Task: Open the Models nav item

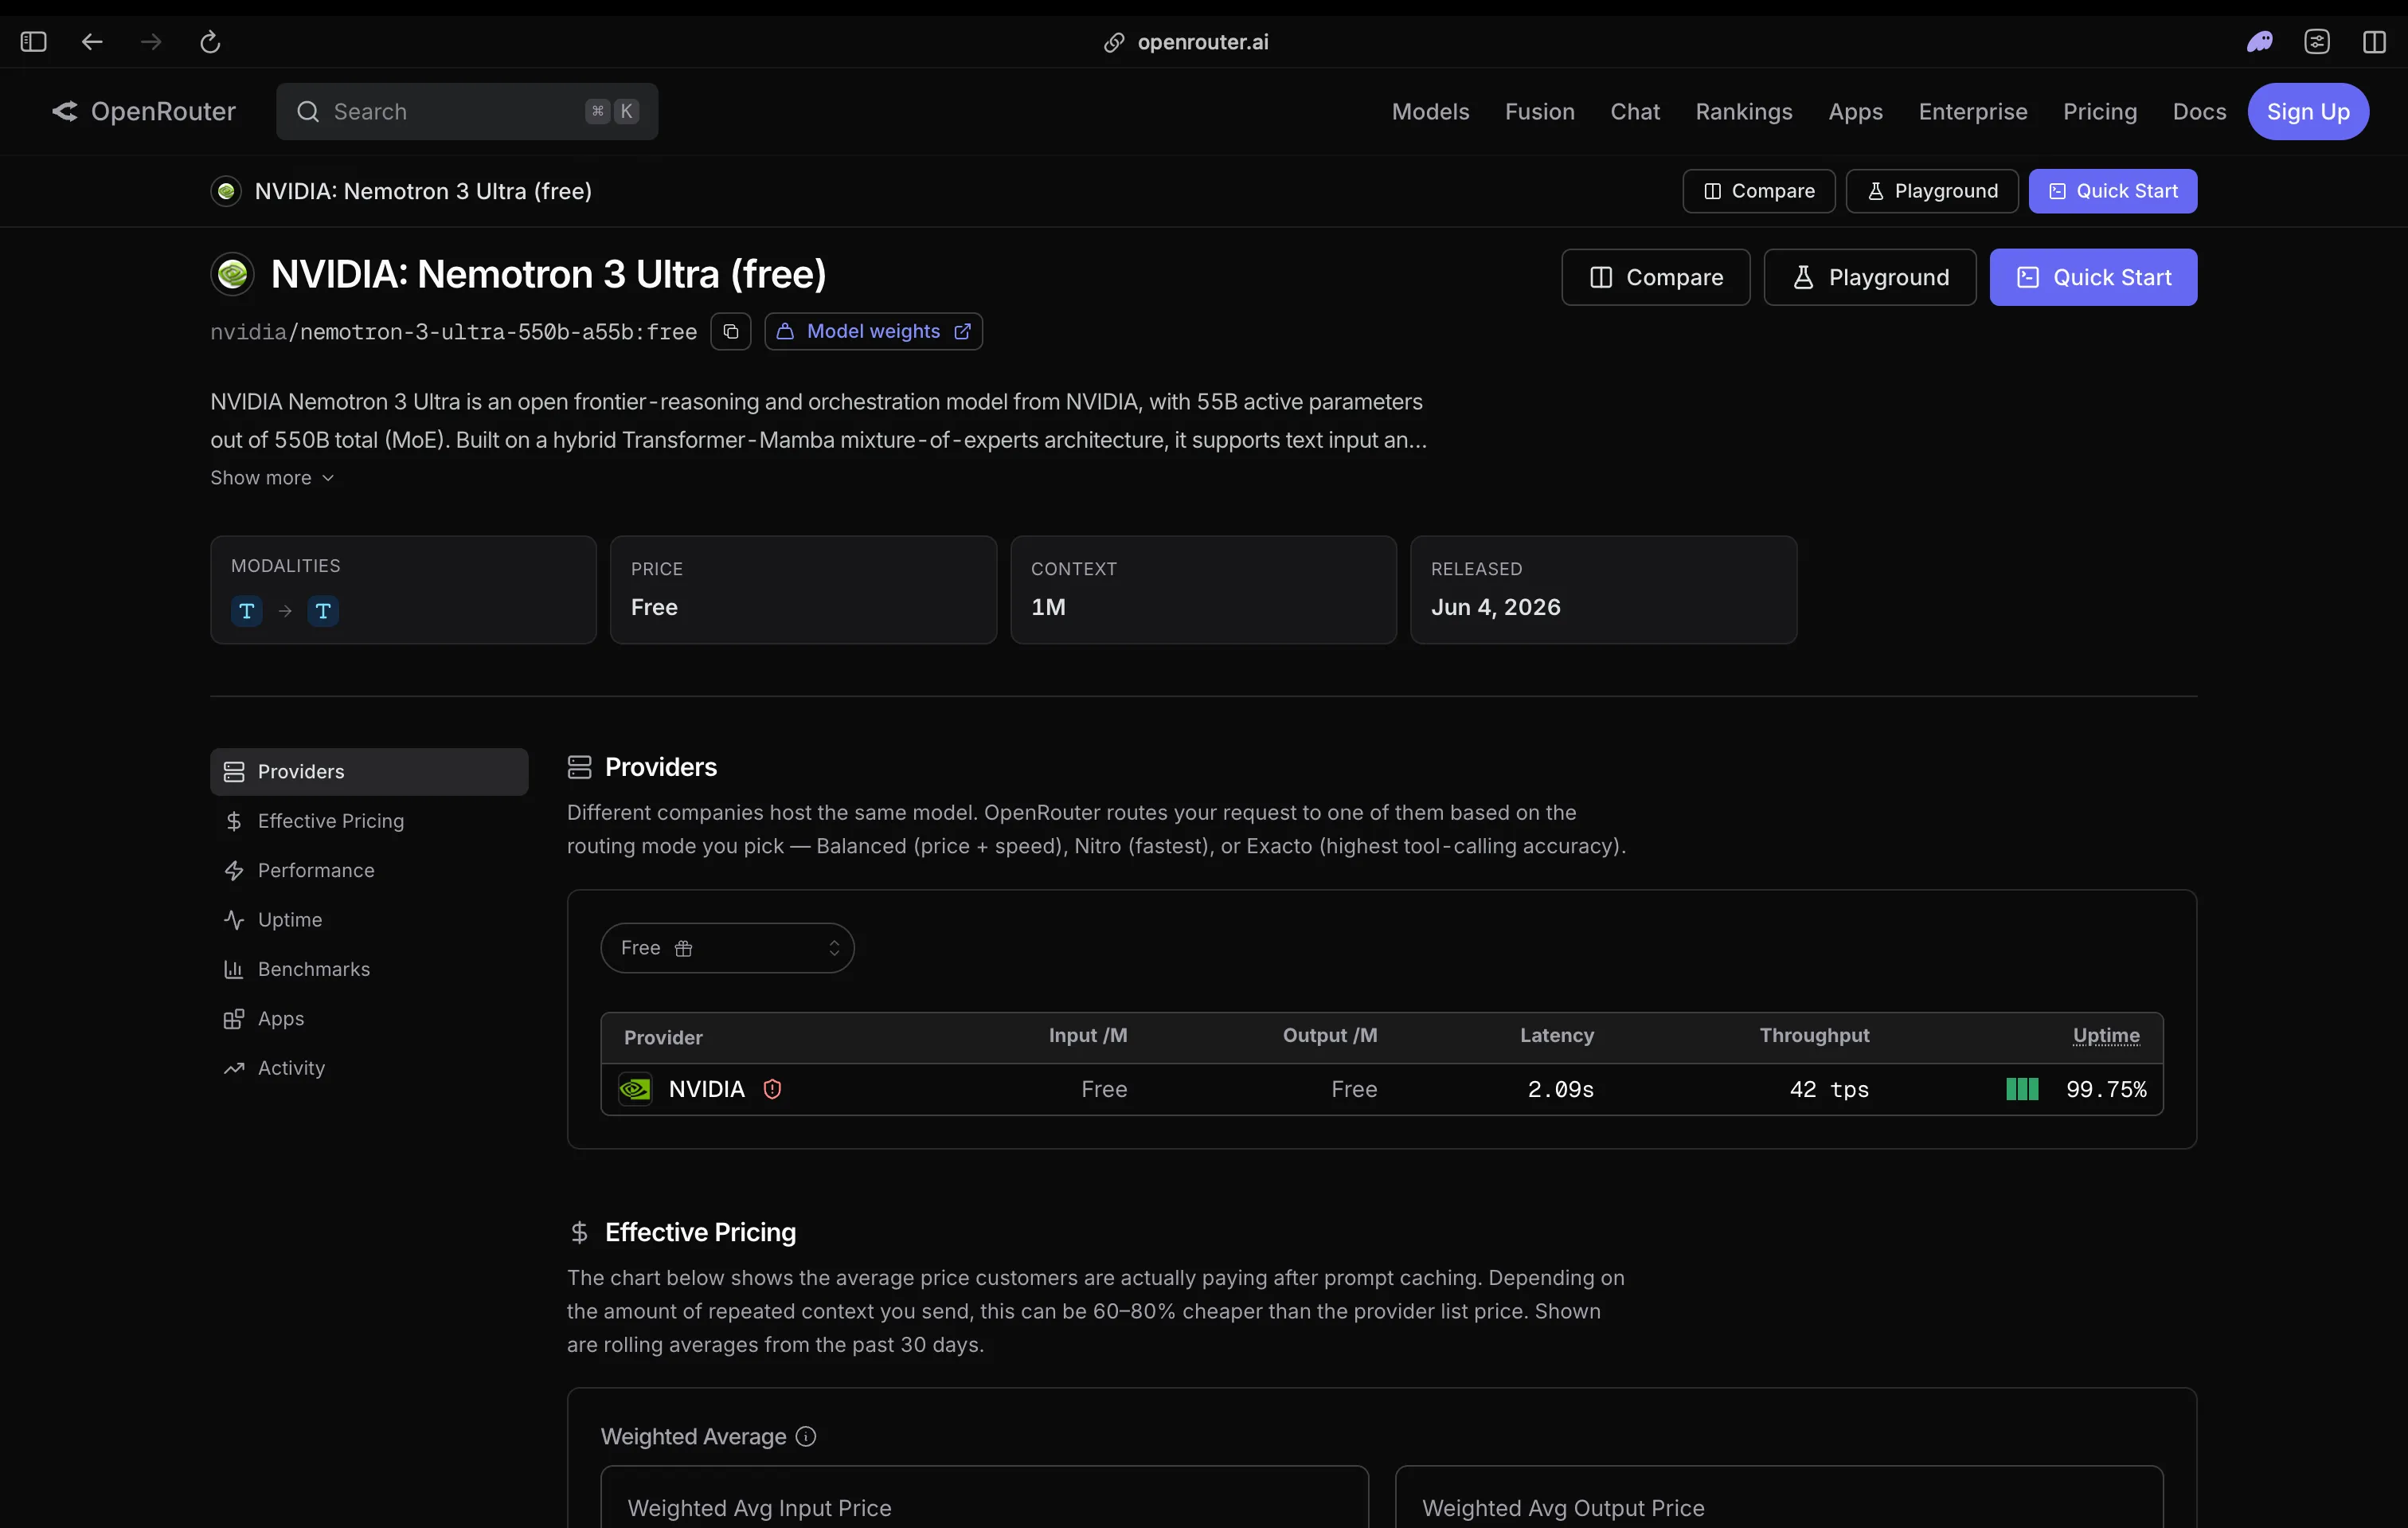Action: click(1430, 111)
